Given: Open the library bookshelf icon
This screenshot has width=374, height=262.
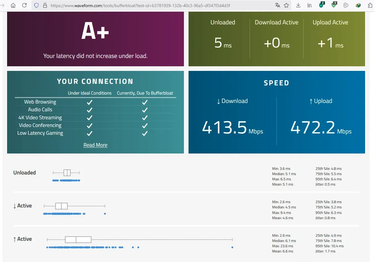Looking at the screenshot, I should pos(310,5).
